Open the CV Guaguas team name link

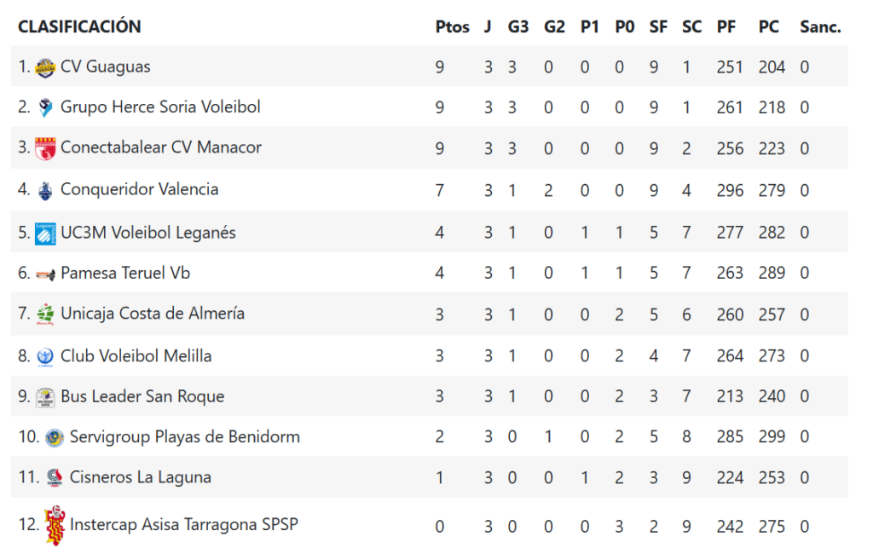pos(106,66)
